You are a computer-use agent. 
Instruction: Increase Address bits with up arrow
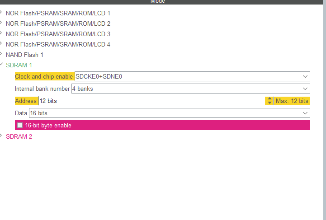click(269, 98)
